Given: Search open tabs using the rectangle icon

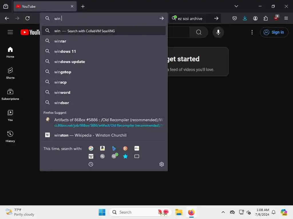Looking at the screenshot, I should (x=137, y=156).
